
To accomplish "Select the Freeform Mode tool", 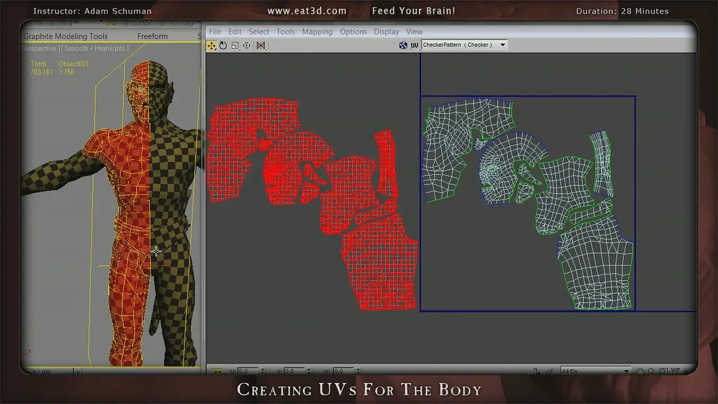I will point(247,45).
